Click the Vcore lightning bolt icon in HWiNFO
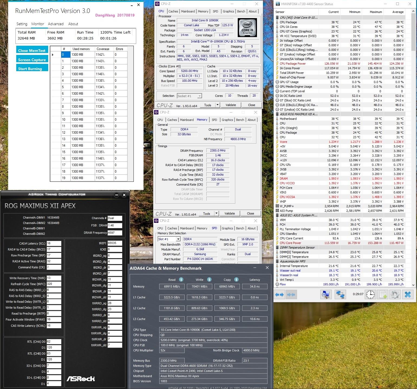Image resolution: width=417 pixels, height=389 pixels. 277,142
